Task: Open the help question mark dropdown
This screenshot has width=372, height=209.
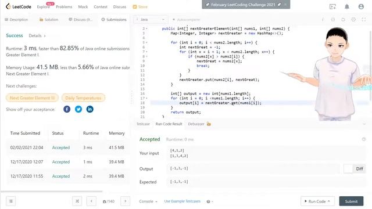Action: [209, 201]
